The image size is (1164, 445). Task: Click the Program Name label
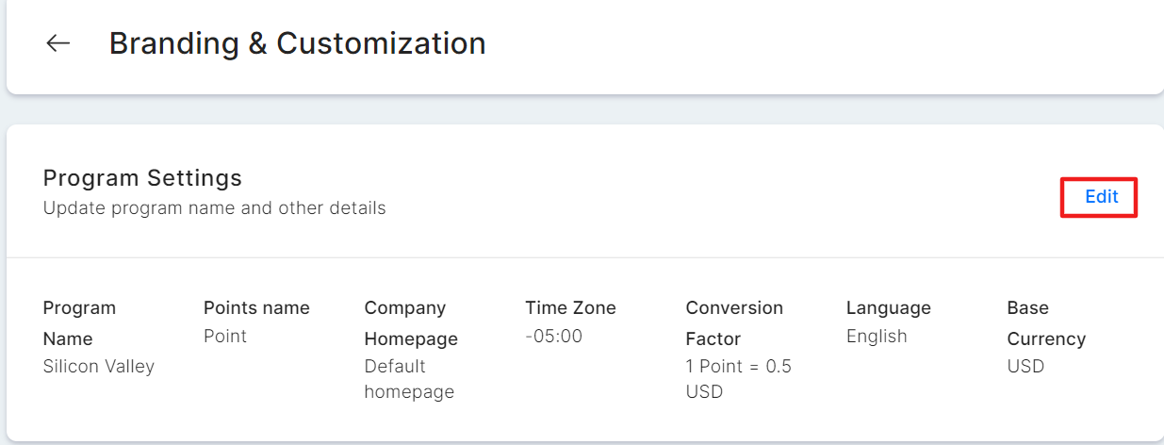point(79,322)
